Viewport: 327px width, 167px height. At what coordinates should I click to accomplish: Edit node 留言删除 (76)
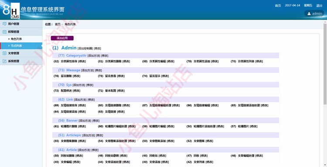coord(77,76)
